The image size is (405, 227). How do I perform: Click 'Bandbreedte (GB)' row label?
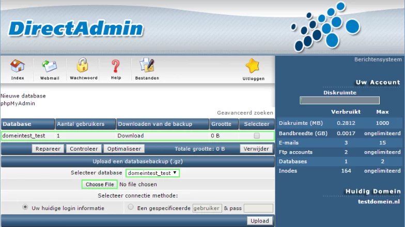303,133
